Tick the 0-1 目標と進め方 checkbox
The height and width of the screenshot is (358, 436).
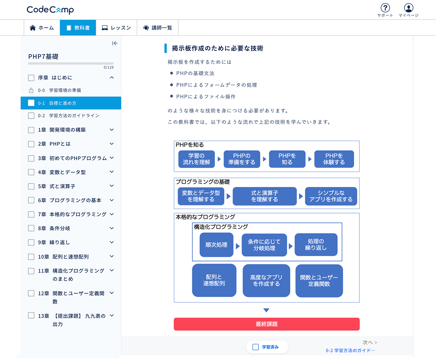coord(31,103)
